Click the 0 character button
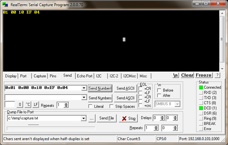 (20, 105)
